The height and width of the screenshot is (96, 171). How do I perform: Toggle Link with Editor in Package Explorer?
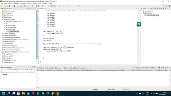(29, 9)
